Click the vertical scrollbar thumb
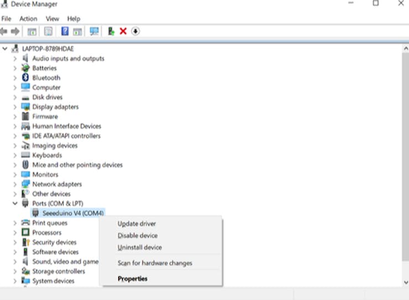409x300 pixels. point(406,157)
